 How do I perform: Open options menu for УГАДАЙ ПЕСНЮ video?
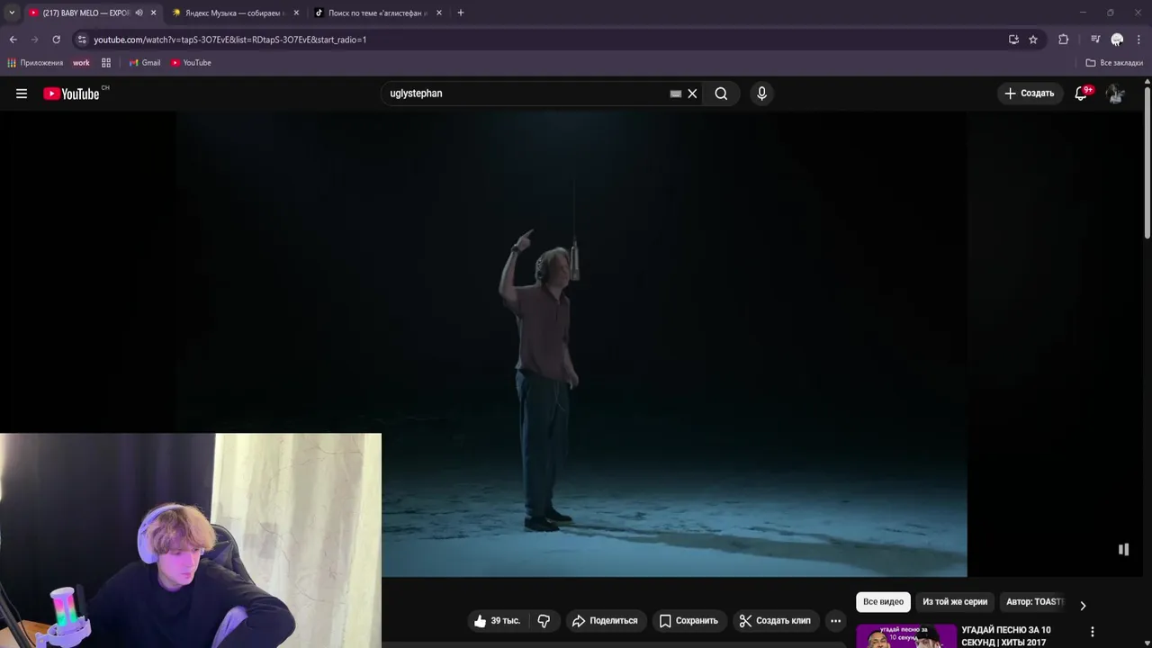[x=1093, y=632]
